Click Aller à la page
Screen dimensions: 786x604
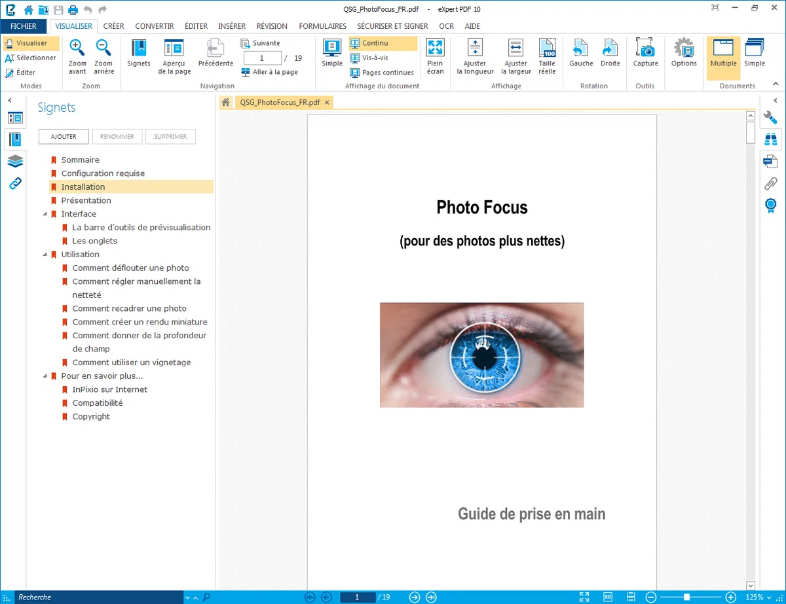[269, 73]
